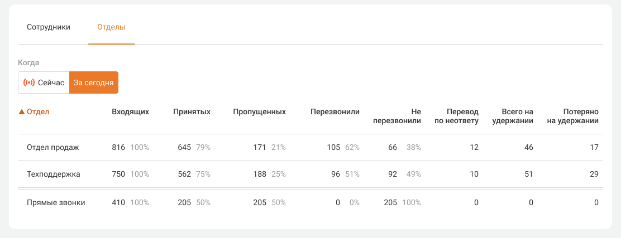Switch to the Сотрудники tab
The height and width of the screenshot is (238, 621).
click(49, 27)
